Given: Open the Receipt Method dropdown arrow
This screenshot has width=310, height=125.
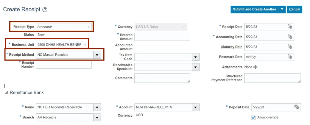Looking at the screenshot, I should (97, 55).
